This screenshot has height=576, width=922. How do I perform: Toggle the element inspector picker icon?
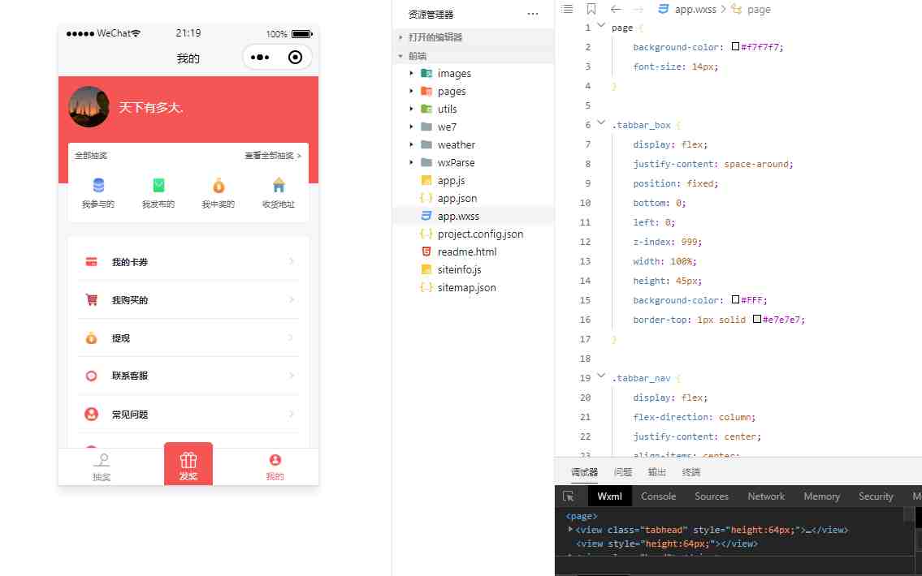click(x=569, y=496)
